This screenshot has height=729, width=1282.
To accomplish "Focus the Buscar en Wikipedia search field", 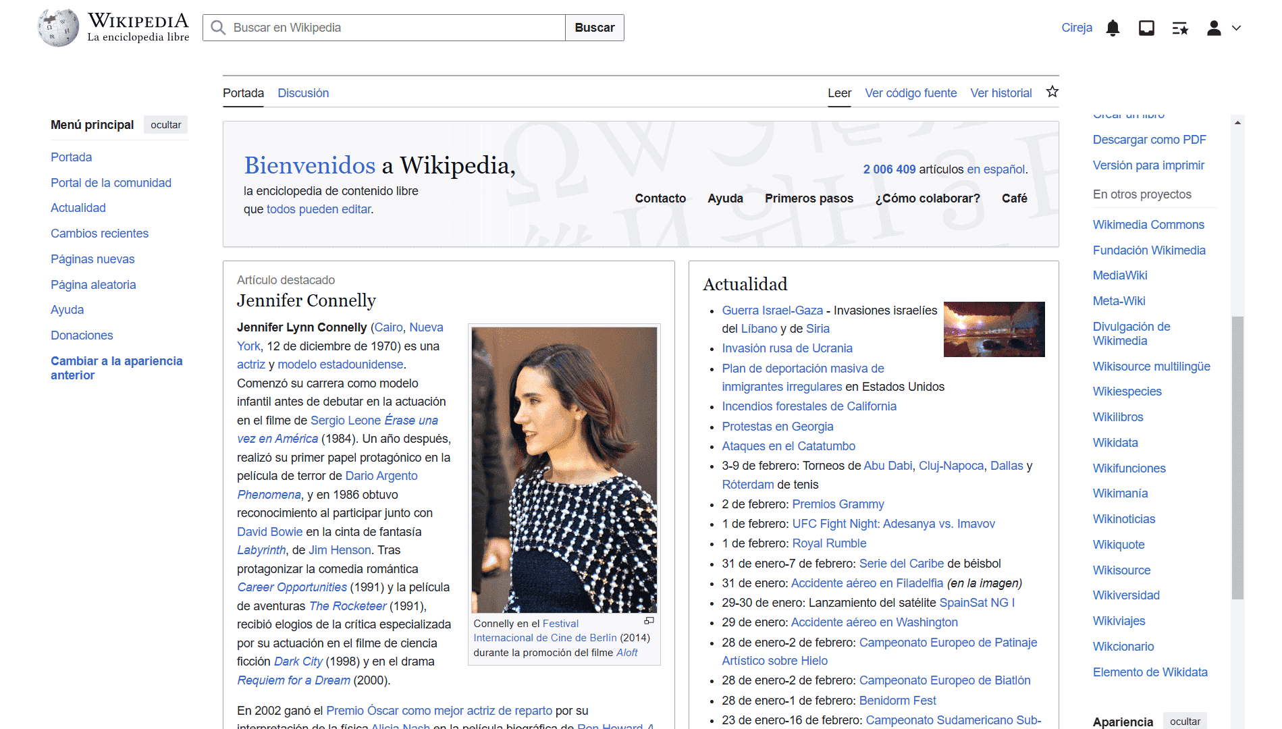I will coord(397,28).
